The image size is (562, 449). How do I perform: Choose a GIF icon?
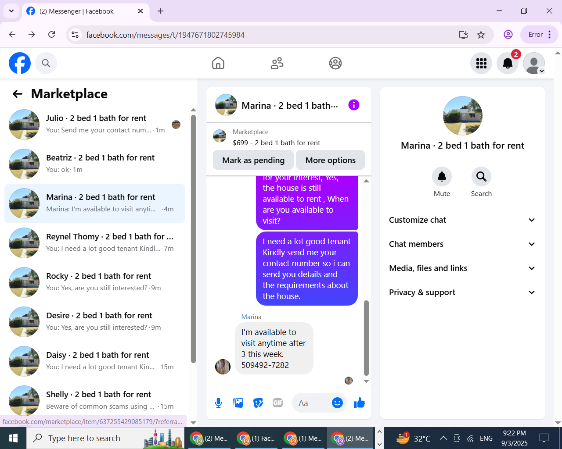[x=278, y=403]
